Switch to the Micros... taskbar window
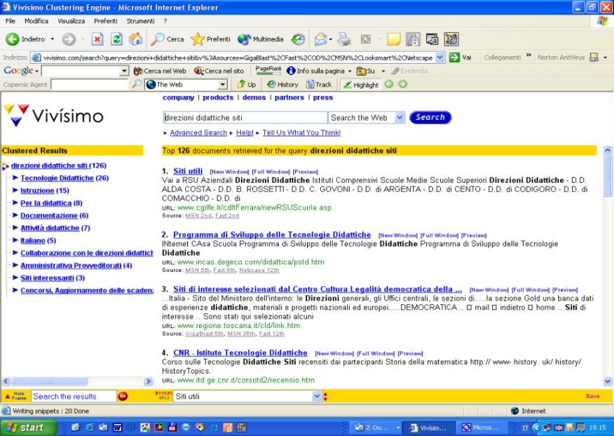Screen dimensions: 614x436 481,428
